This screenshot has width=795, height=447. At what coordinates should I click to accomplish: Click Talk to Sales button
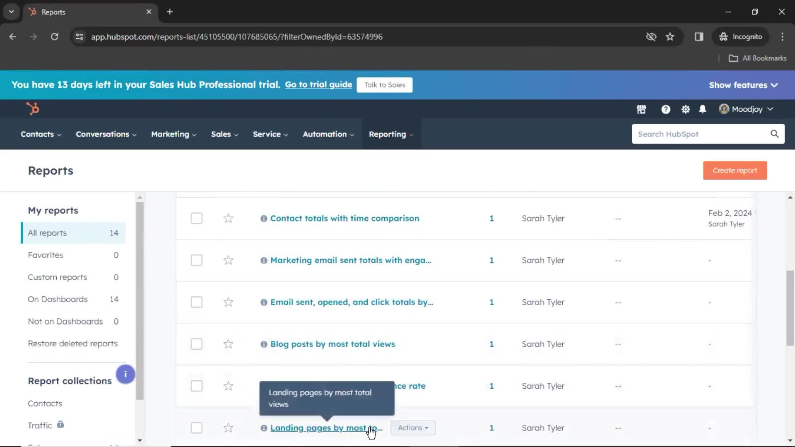tap(385, 85)
